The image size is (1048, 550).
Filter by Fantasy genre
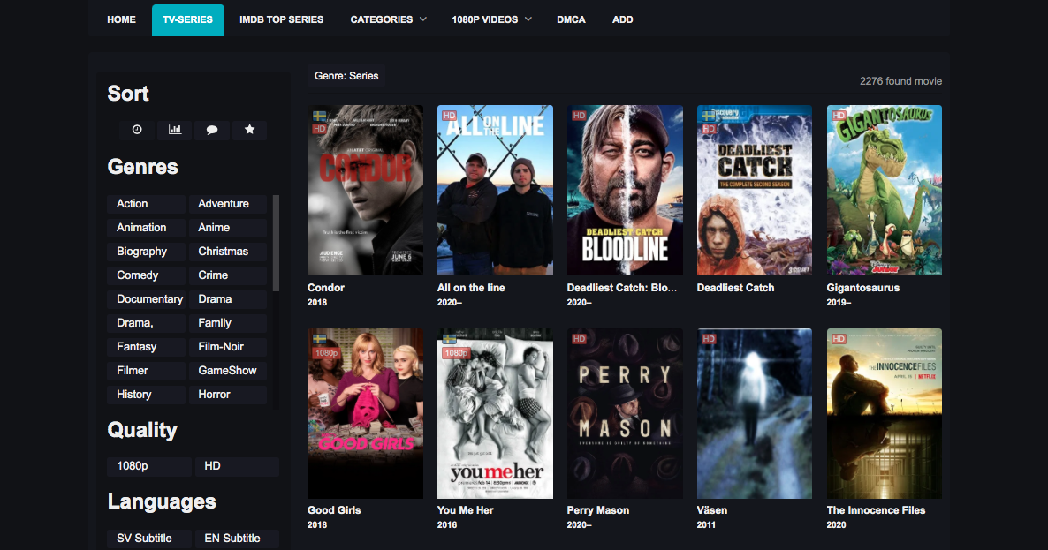click(146, 347)
